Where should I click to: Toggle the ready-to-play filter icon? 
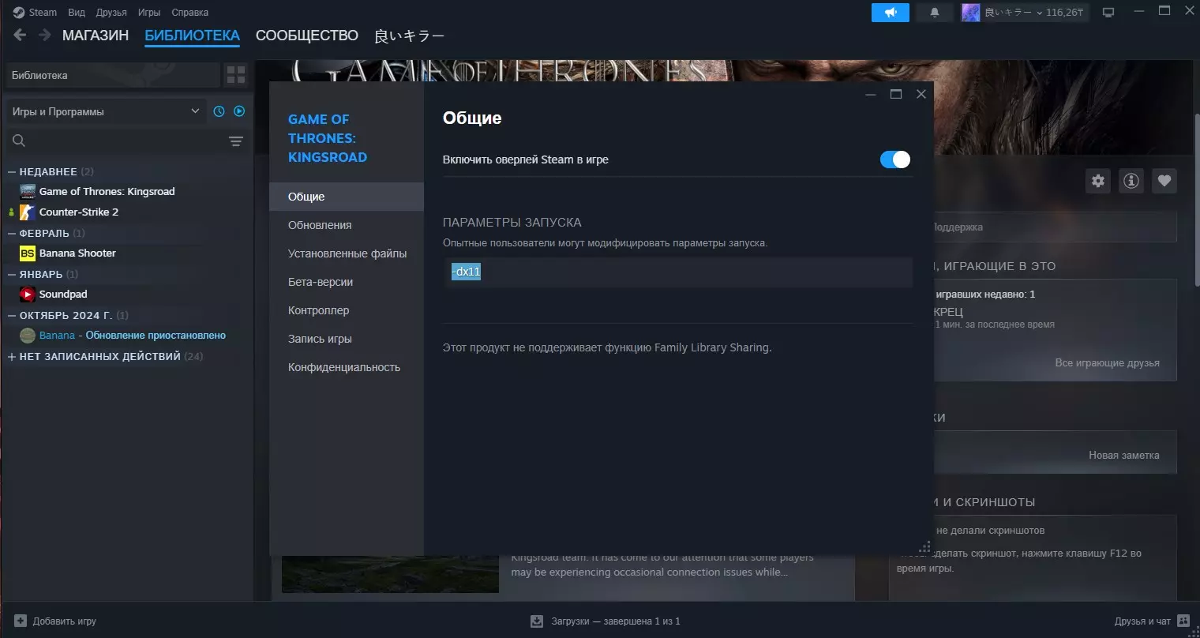pyautogui.click(x=239, y=111)
